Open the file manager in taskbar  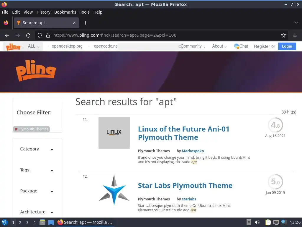coord(42,222)
